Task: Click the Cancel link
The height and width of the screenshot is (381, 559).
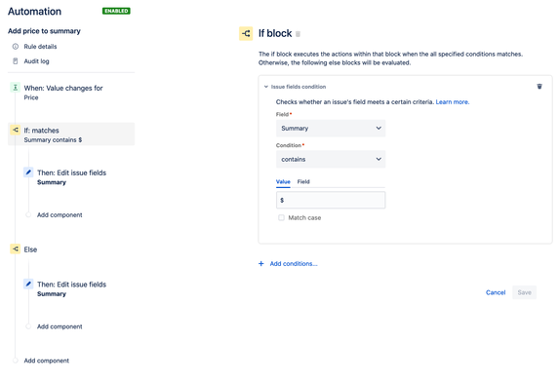Action: click(x=496, y=292)
